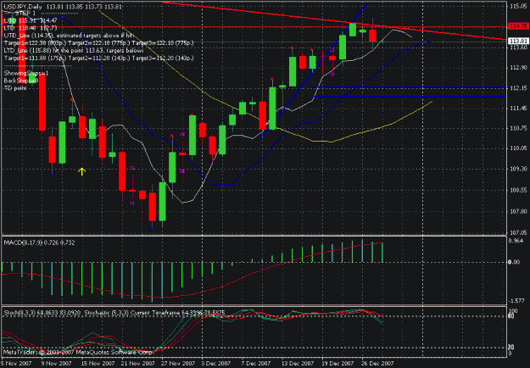This screenshot has width=530, height=368.
Task: Click the 112.90 price scale value
Action: pos(518,68)
